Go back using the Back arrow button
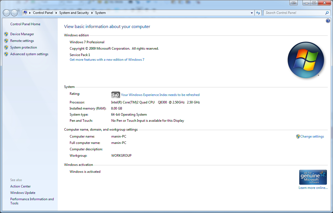333x213 pixels. 6,13
